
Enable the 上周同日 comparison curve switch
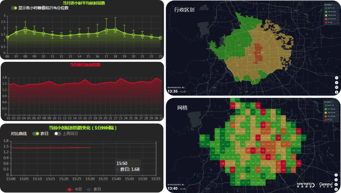click(x=58, y=134)
